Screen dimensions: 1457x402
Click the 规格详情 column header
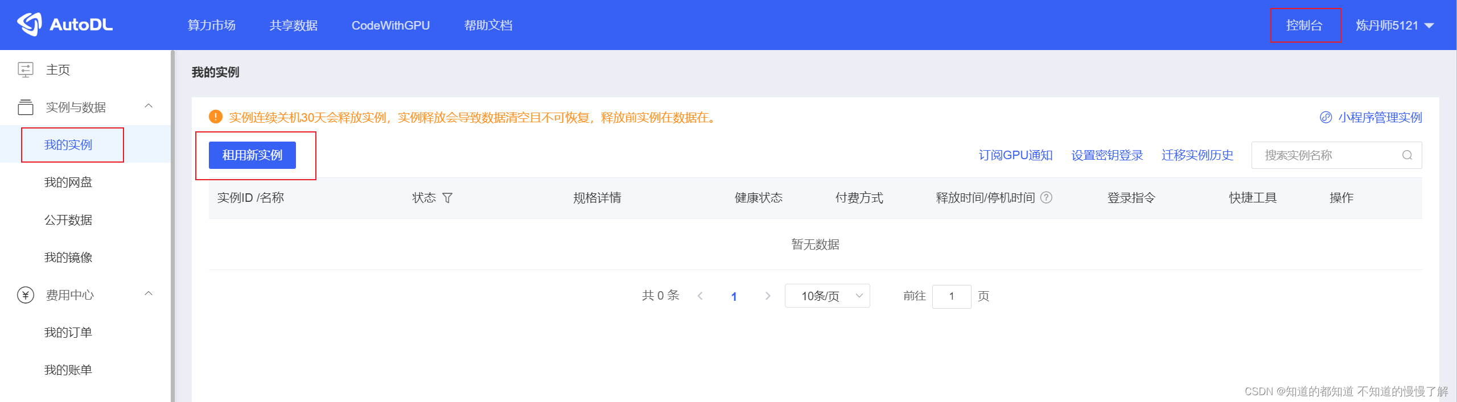coord(597,198)
